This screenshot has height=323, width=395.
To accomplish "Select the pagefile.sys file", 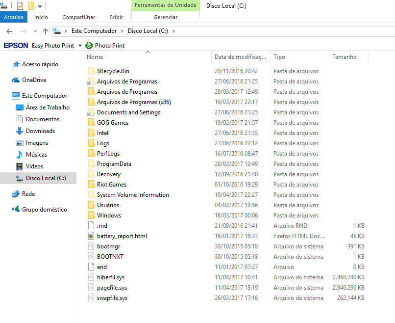I will click(x=112, y=288).
